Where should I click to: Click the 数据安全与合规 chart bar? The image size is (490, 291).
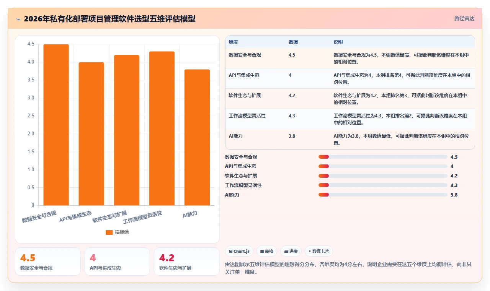(56, 125)
